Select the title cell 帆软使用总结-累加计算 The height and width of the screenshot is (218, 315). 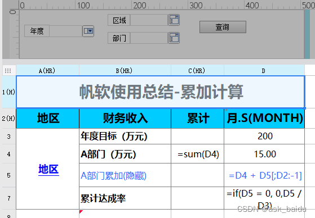(x=161, y=92)
